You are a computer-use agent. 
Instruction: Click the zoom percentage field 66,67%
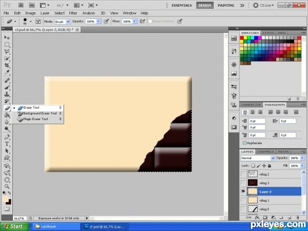[20, 218]
